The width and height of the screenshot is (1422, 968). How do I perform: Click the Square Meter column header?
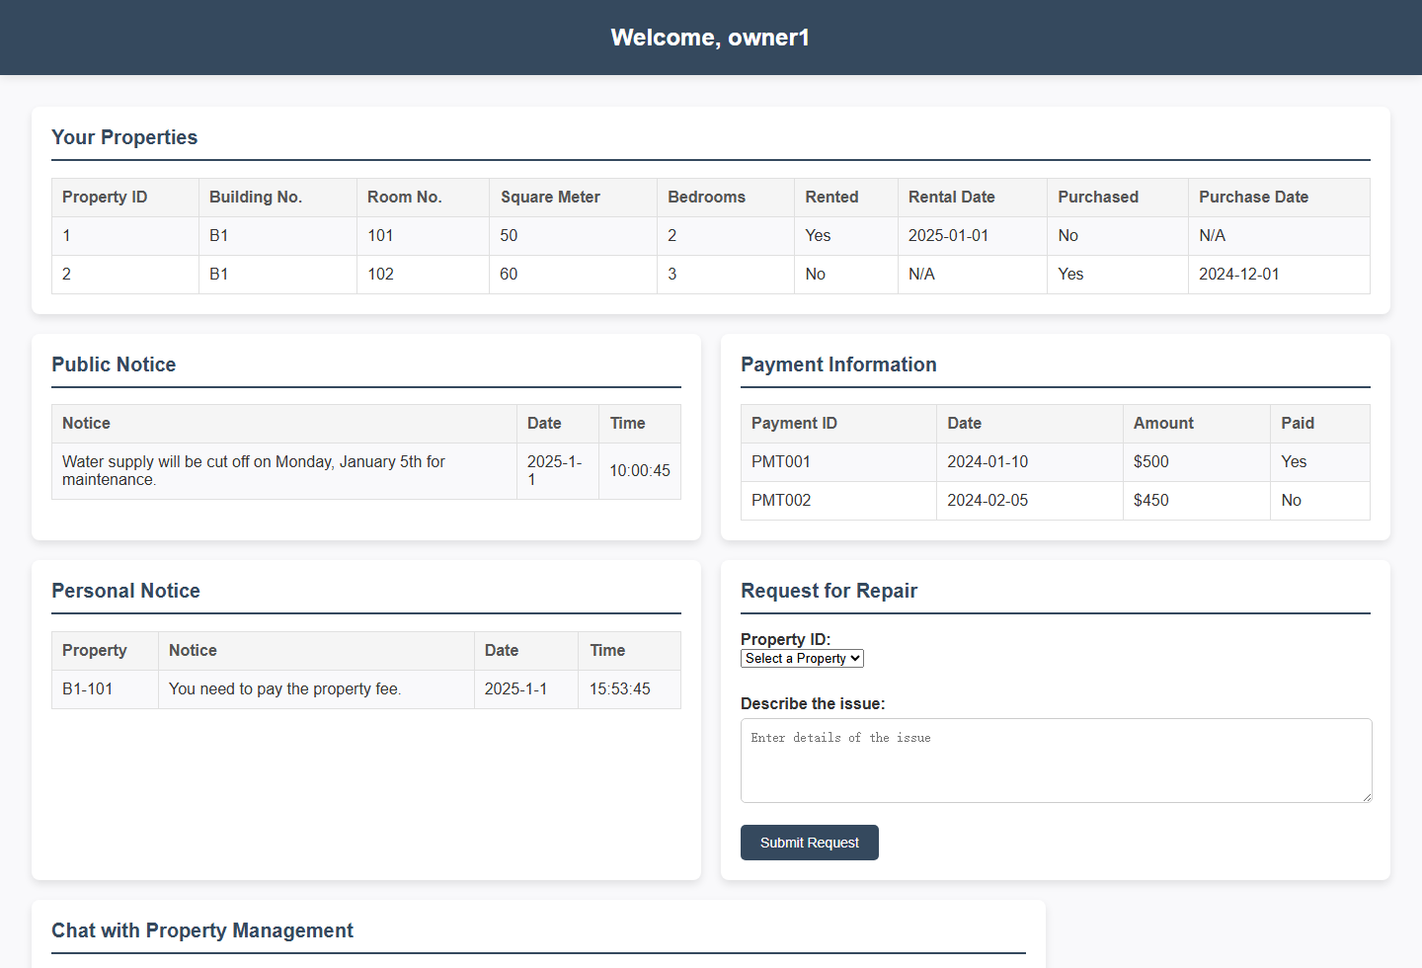coord(573,198)
